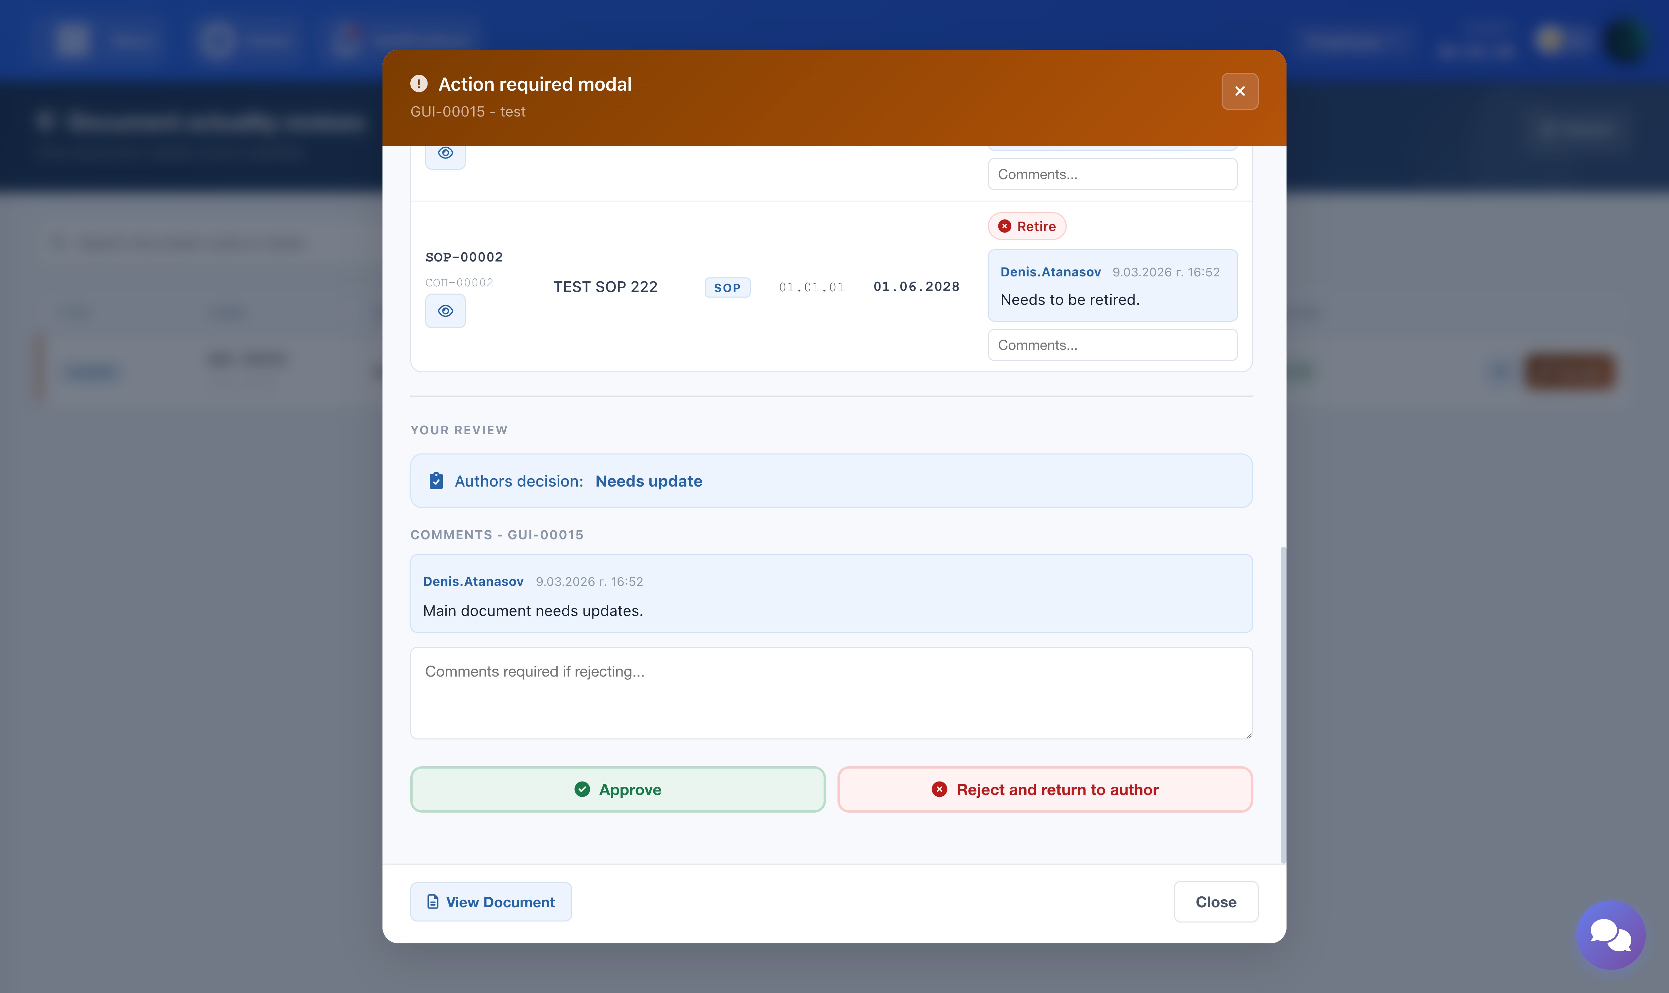This screenshot has height=993, width=1669.
Task: Click the clipboard icon beside Authors decision
Action: (436, 481)
